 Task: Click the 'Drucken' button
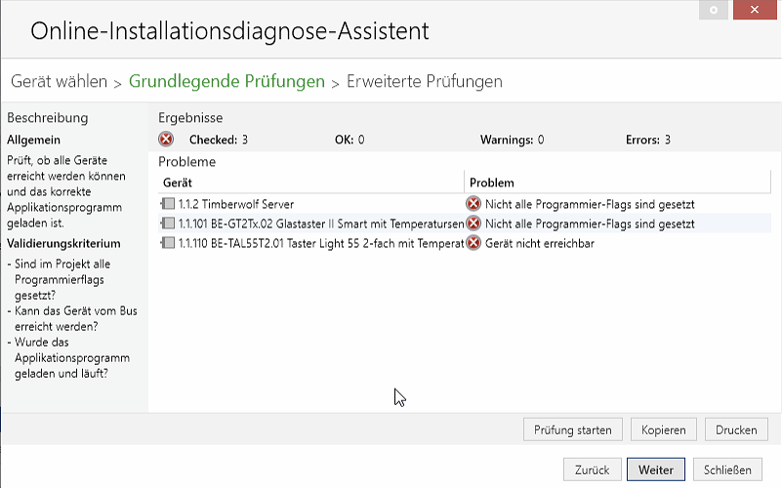(736, 429)
